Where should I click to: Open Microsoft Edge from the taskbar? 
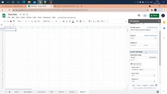[24, 2]
